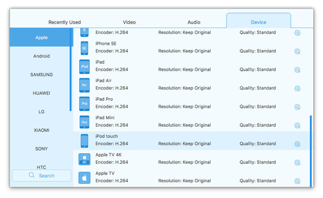The width and height of the screenshot is (323, 198).
Task: Click the brand sidebar scrollbar
Action: [71, 70]
